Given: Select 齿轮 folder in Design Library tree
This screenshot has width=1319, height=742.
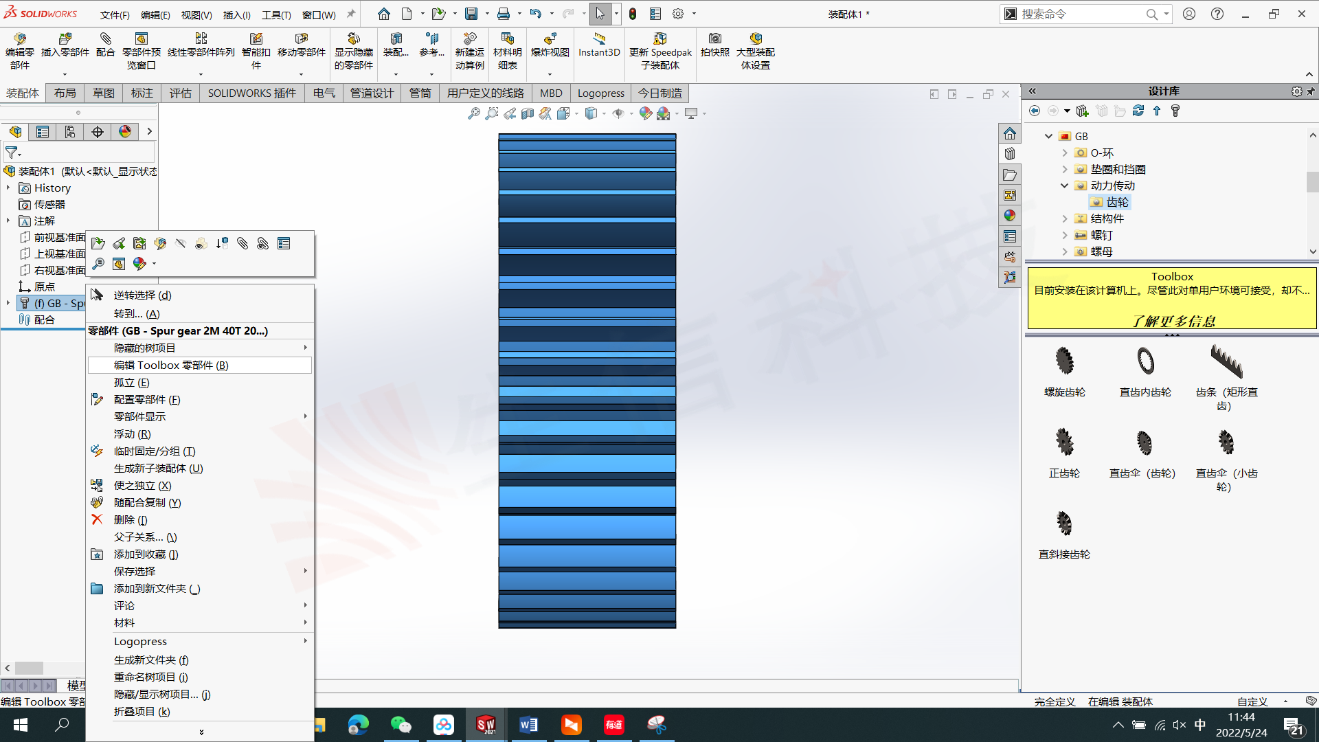Looking at the screenshot, I should pyautogui.click(x=1110, y=202).
